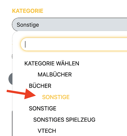Select the KATEGORIE WÄHLEN placeholder option
The image size is (127, 136).
point(52,63)
